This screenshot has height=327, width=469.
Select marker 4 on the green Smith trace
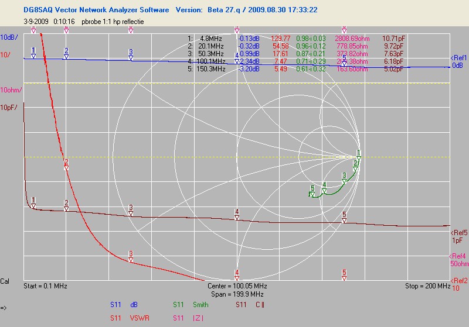click(324, 187)
